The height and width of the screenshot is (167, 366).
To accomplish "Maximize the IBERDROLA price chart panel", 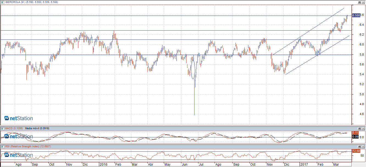I will [x=359, y=2].
